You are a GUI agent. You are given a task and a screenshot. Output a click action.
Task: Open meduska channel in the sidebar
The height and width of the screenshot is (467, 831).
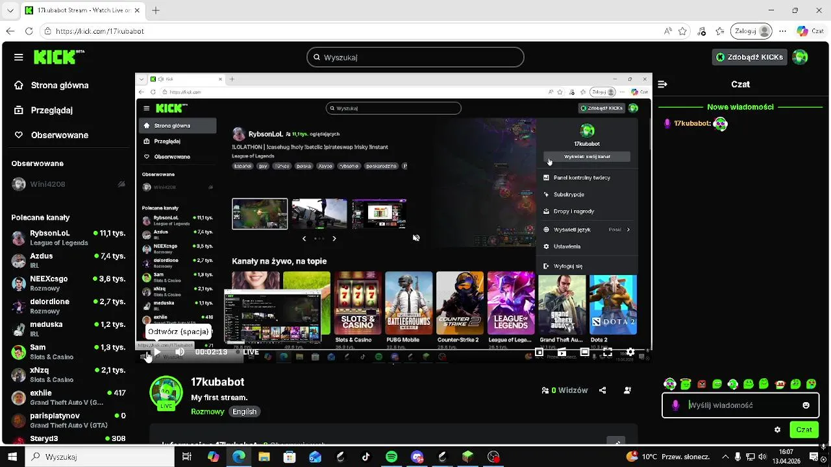68,329
